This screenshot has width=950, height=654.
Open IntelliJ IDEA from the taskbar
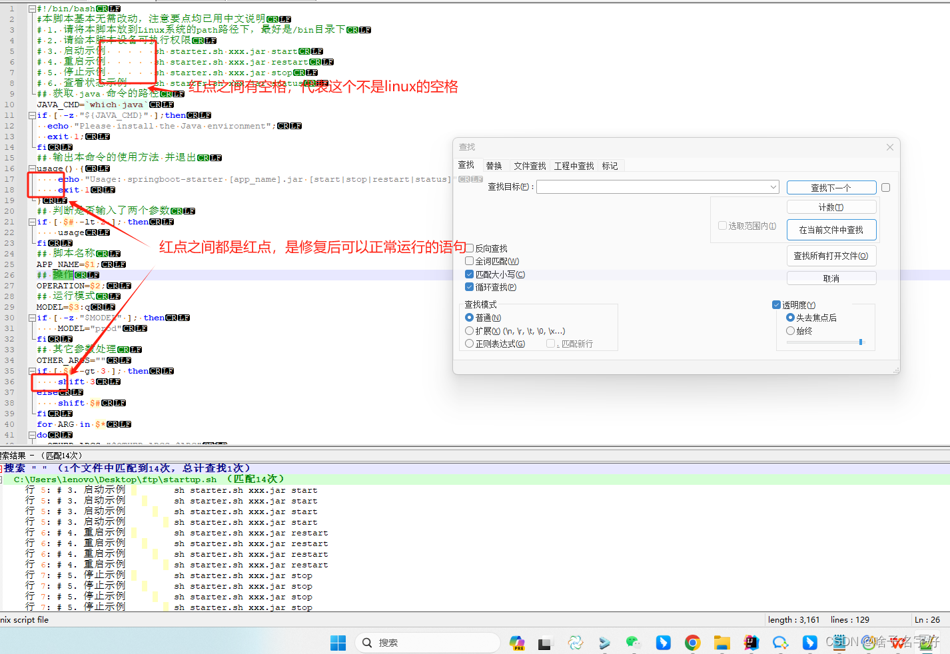(x=751, y=643)
